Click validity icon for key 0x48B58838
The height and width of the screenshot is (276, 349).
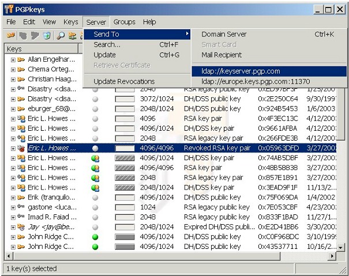(x=95, y=168)
